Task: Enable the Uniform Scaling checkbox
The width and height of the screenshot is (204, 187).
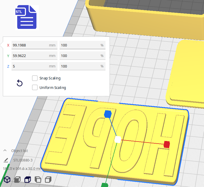Action: (35, 88)
